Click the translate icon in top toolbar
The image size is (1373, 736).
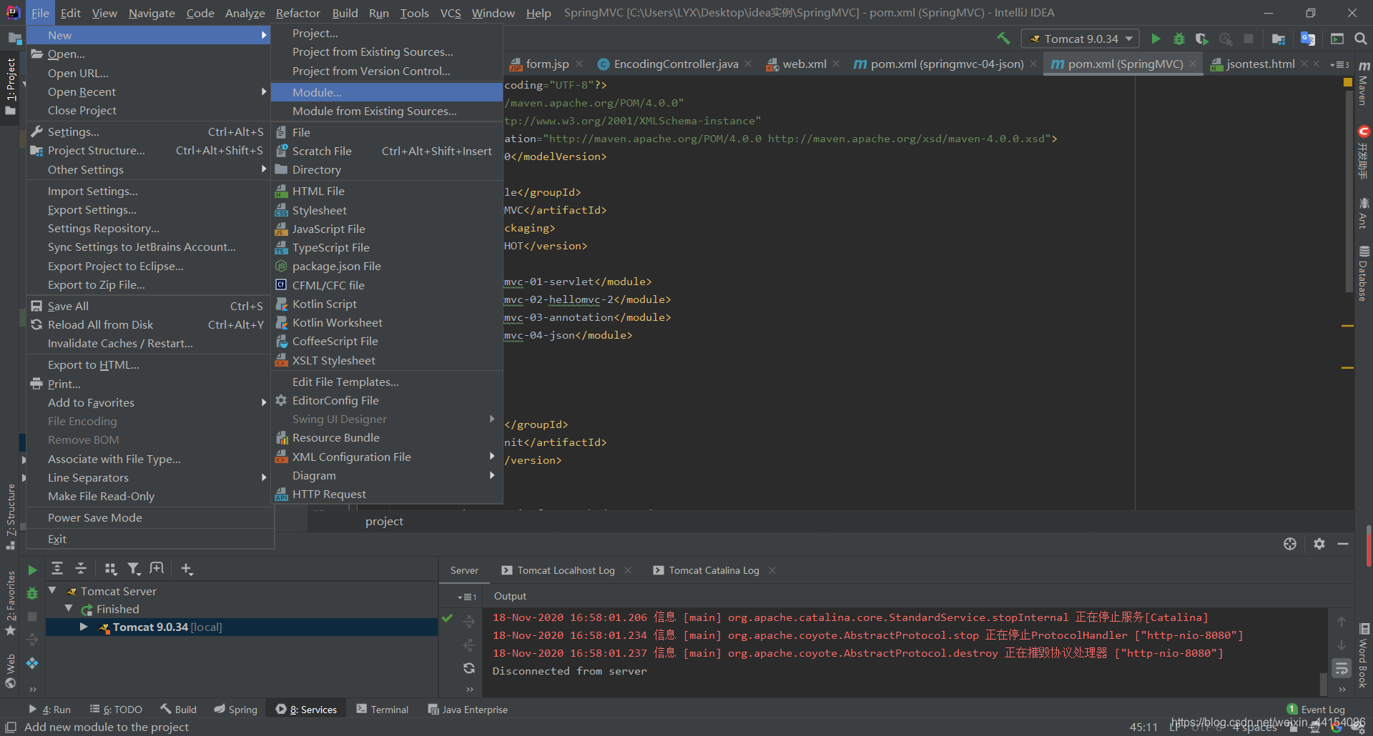pyautogui.click(x=1308, y=39)
